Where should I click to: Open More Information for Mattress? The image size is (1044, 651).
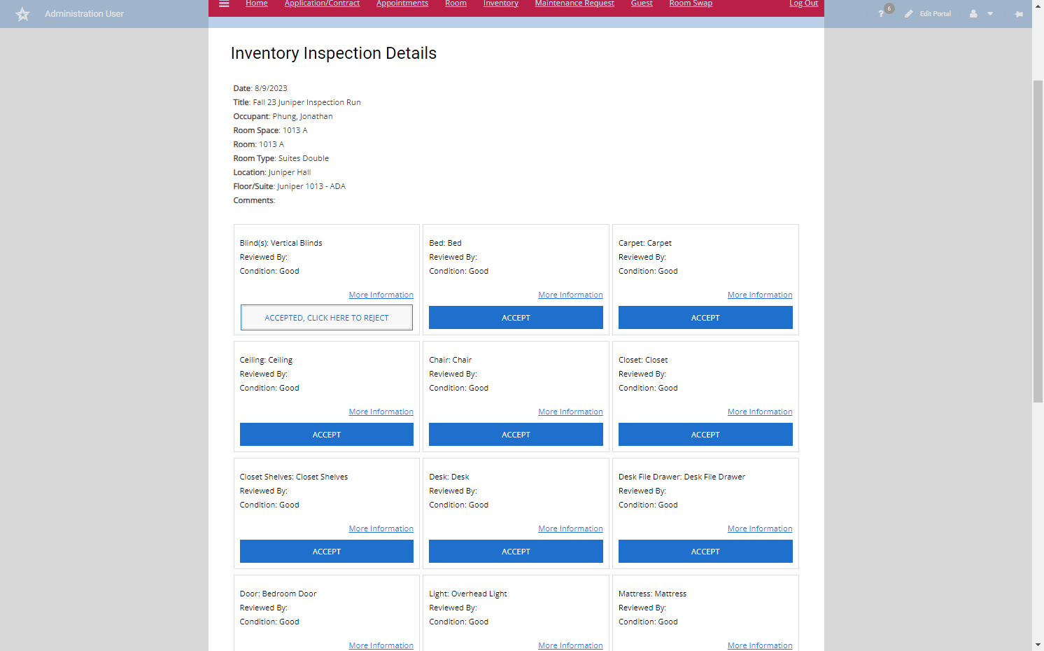[x=760, y=645]
